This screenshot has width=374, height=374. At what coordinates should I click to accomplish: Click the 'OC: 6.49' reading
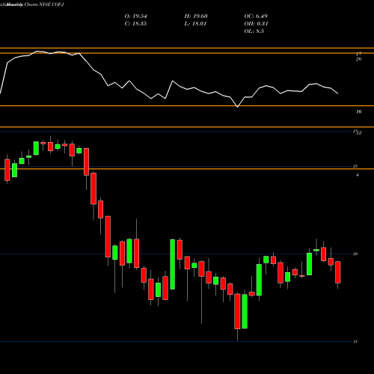tap(256, 16)
